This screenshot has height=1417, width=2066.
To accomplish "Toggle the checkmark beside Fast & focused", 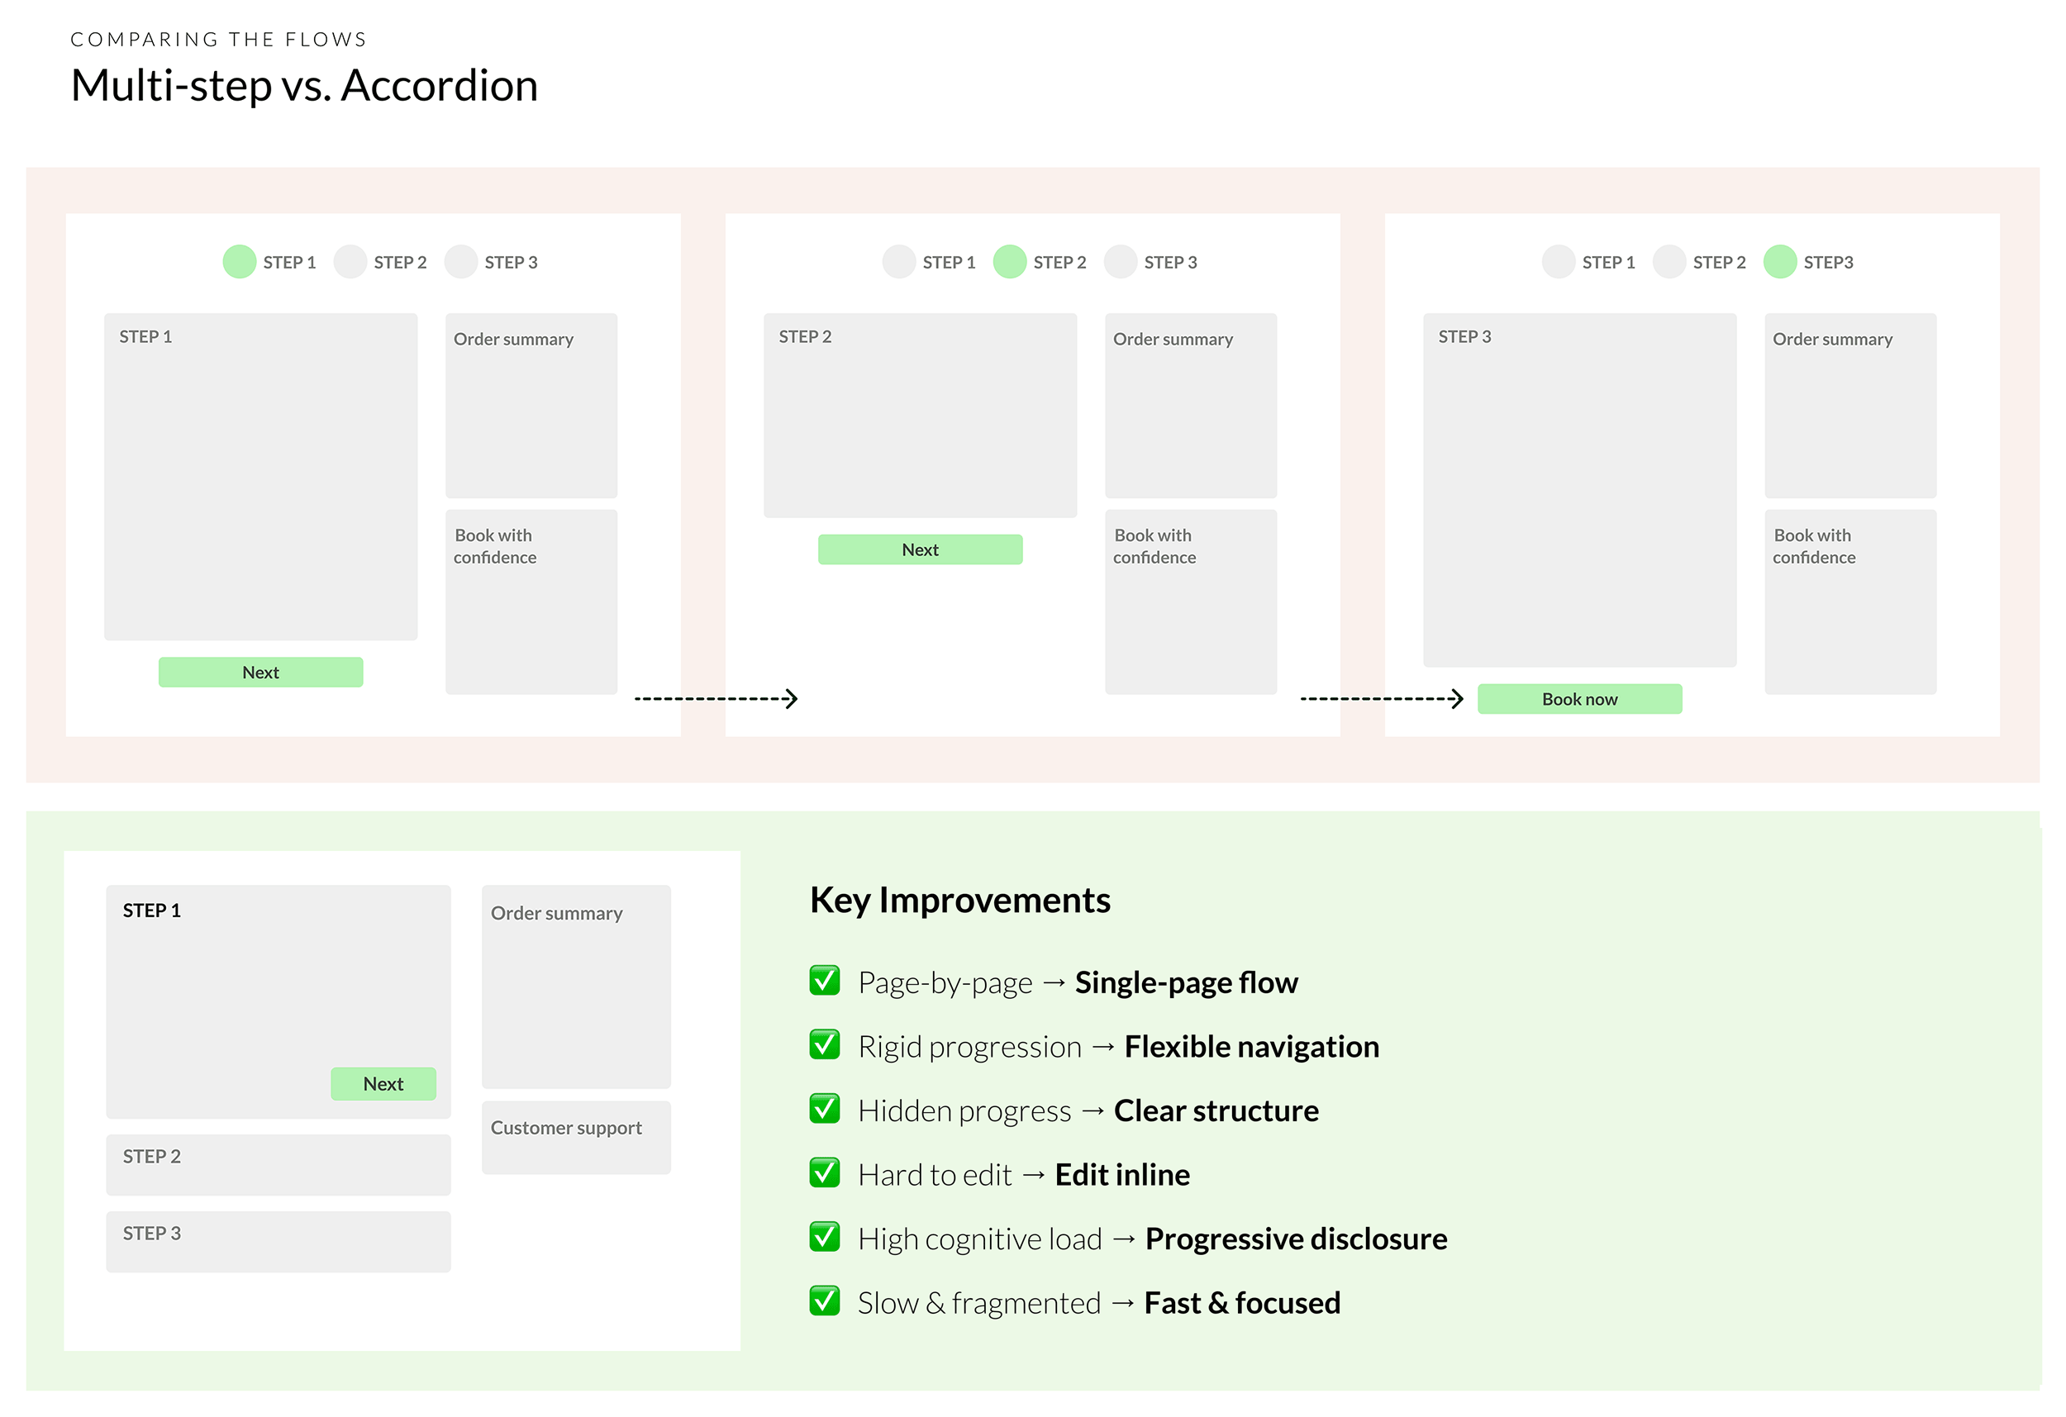I will point(825,1301).
